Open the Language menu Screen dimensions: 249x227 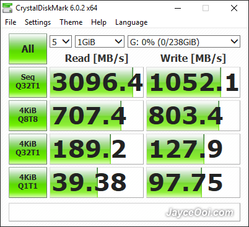(x=131, y=22)
